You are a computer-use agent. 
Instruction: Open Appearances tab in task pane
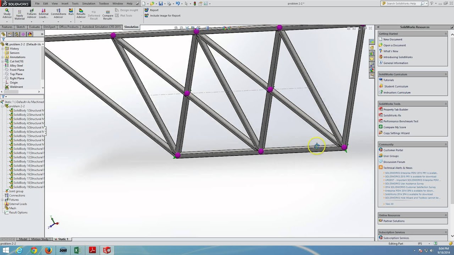pos(372,70)
